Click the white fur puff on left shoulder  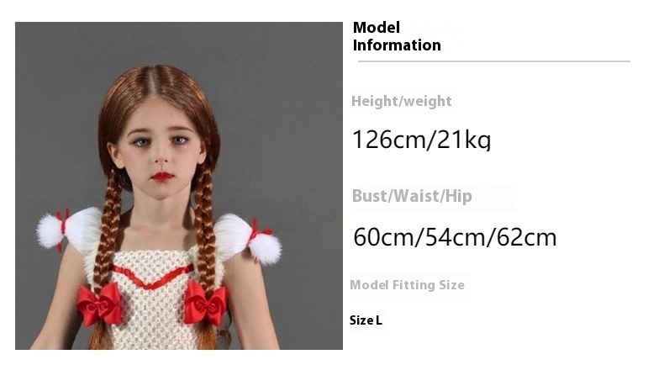pyautogui.click(x=68, y=230)
